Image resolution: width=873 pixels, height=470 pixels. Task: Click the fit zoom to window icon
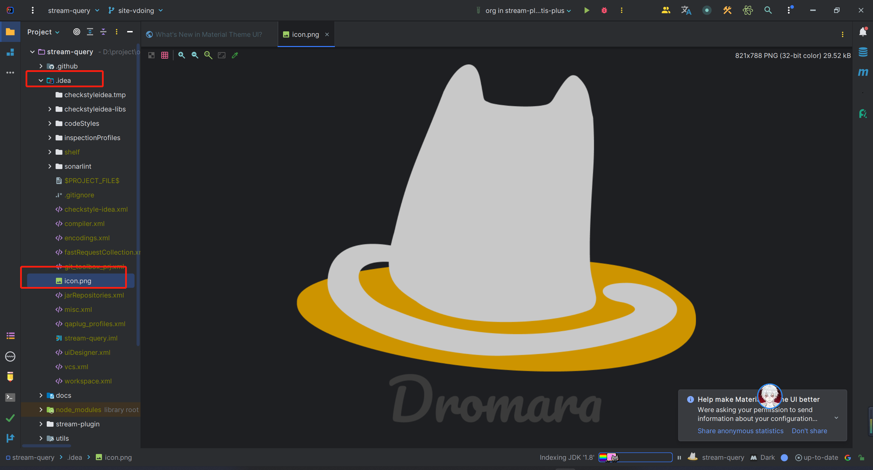(222, 55)
